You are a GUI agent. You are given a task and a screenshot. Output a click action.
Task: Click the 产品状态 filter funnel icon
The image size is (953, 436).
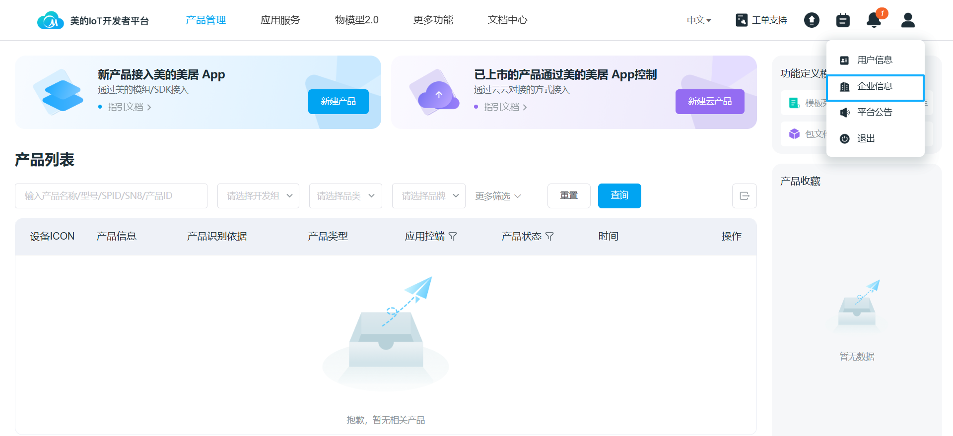click(549, 237)
